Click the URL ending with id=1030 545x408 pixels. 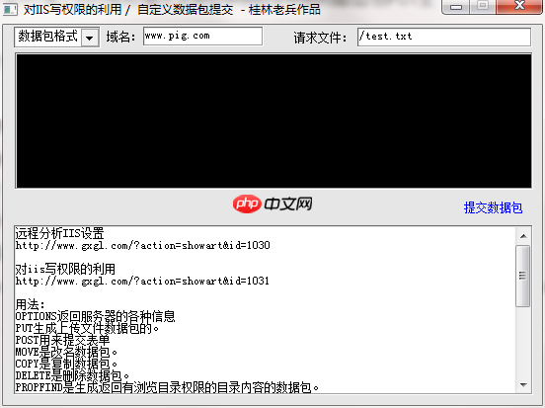click(x=142, y=246)
